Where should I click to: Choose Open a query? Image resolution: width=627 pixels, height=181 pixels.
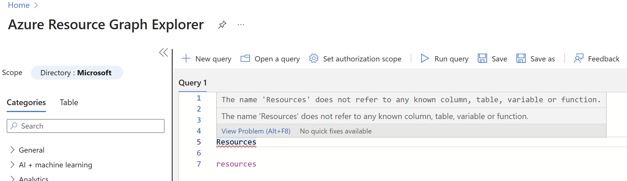tap(277, 59)
